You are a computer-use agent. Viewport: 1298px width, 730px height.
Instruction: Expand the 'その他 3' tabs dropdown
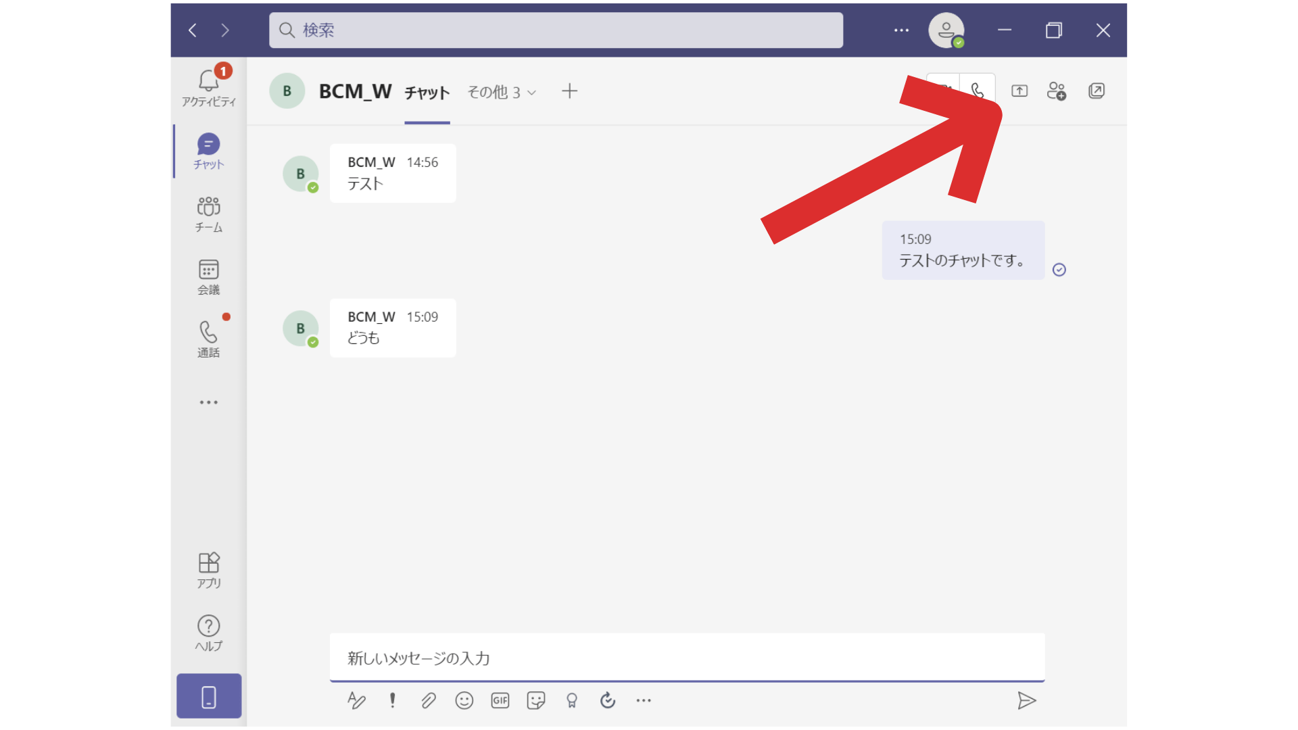tap(502, 93)
